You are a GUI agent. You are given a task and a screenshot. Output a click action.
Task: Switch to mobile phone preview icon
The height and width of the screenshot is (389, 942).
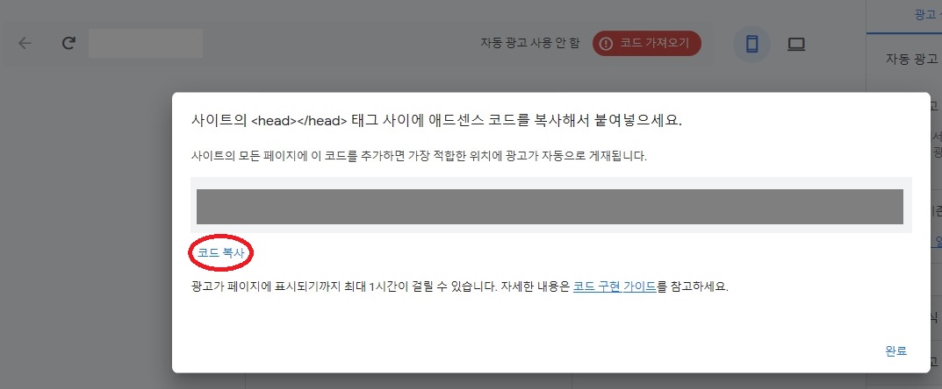point(751,45)
